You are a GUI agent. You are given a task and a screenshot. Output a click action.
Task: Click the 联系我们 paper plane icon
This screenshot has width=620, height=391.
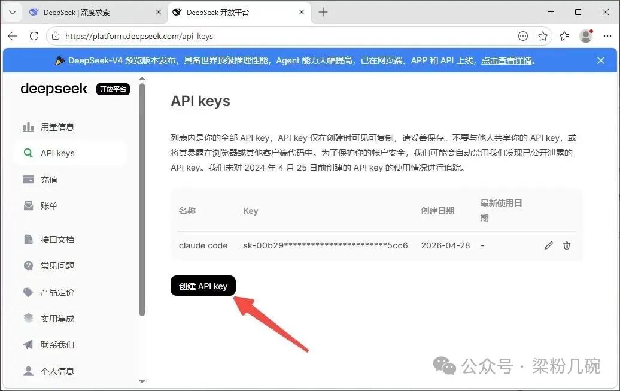(28, 345)
